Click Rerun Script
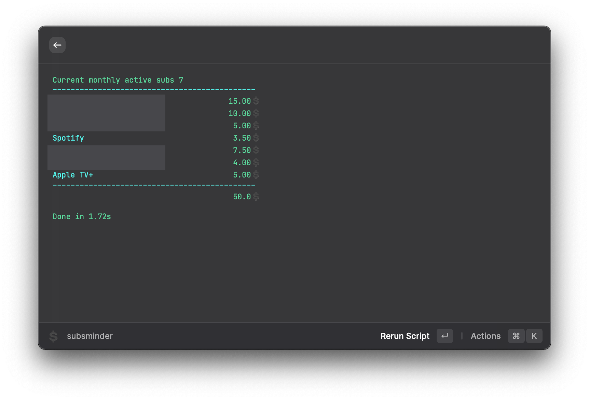This screenshot has height=400, width=589. (405, 336)
